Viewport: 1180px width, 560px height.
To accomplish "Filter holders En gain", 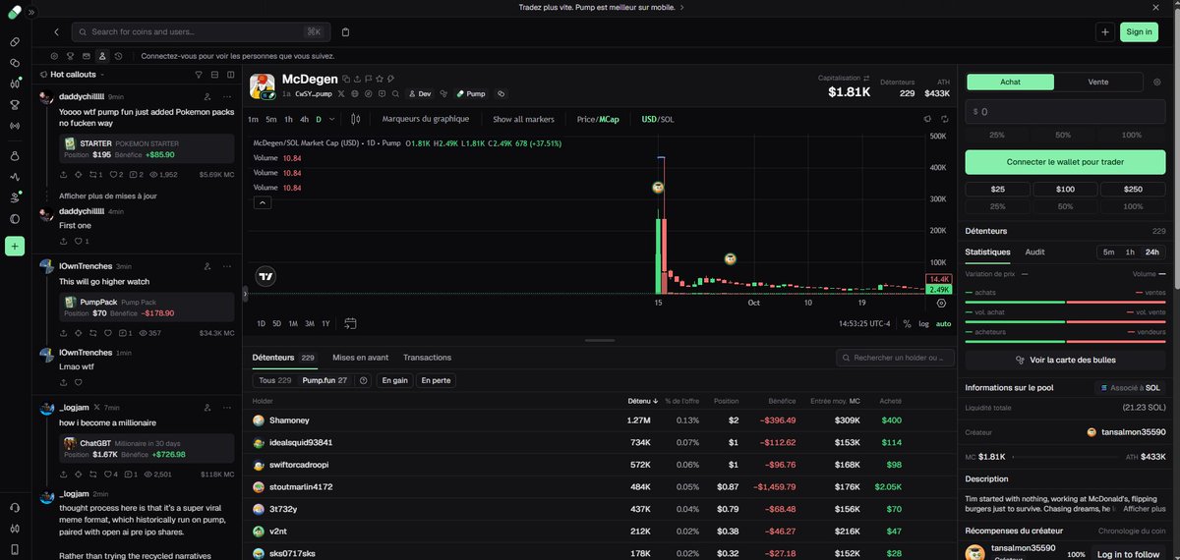I will tap(394, 380).
